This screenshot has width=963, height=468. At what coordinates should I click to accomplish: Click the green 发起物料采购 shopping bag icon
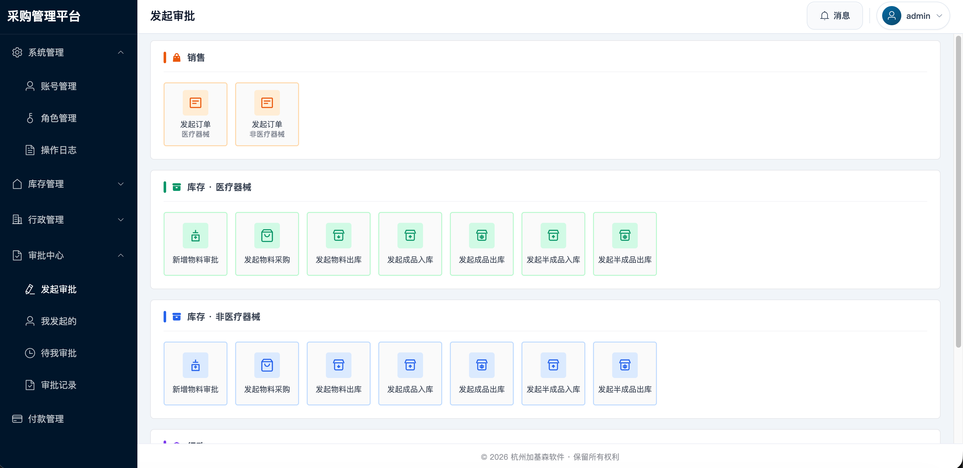point(267,236)
